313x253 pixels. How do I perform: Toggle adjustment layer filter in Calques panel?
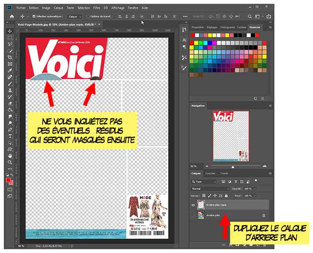click(230, 182)
